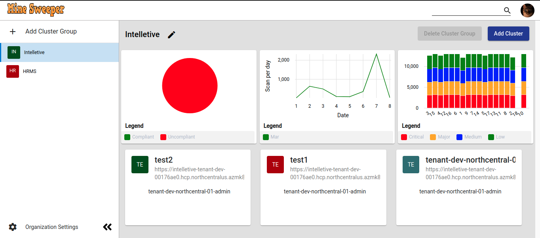Toggle the Uncompliant legend item
The width and height of the screenshot is (540, 238).
pos(178,137)
